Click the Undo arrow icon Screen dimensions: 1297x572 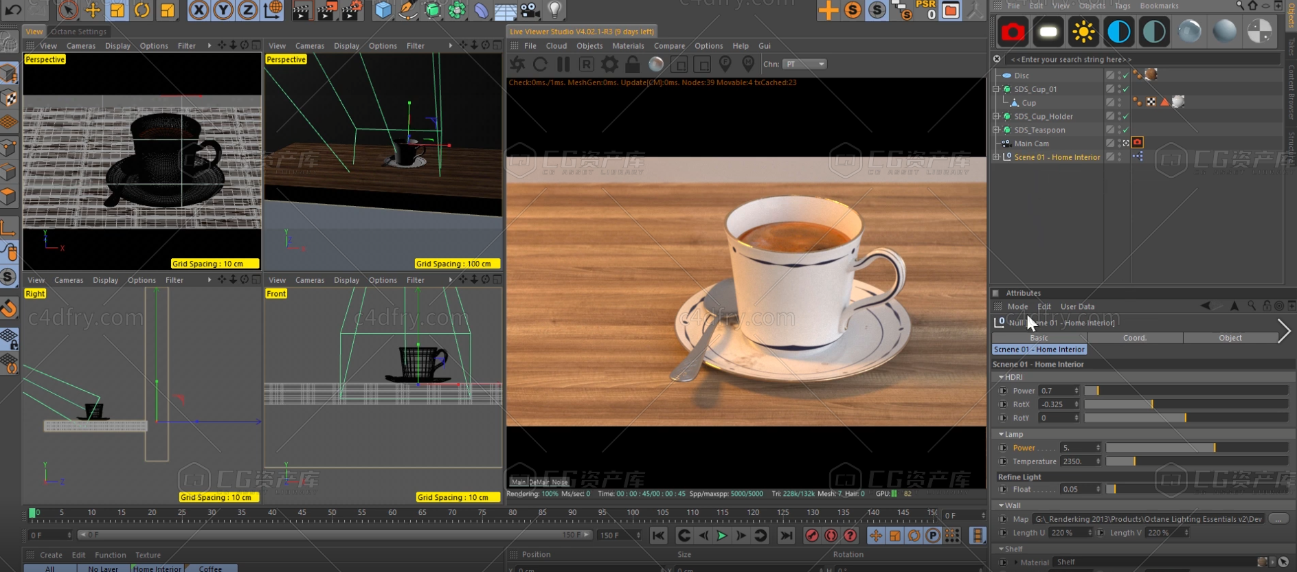pos(13,10)
